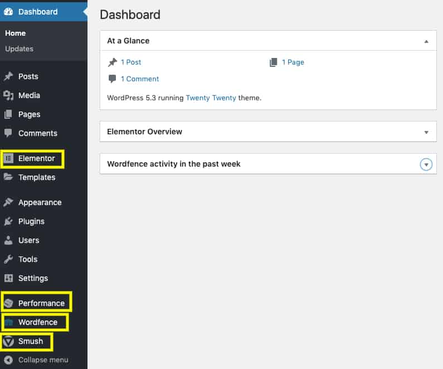Expand the Elementor Overview panel

426,132
